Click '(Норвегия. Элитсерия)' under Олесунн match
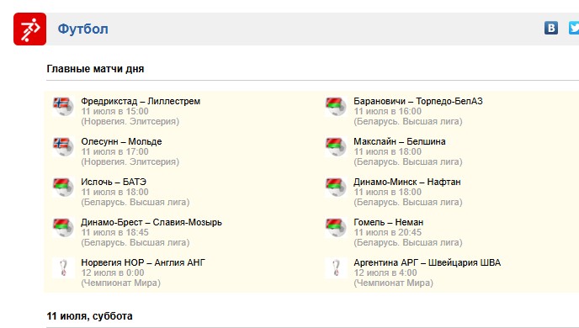Screen dimensions: 579x328 click(x=130, y=161)
